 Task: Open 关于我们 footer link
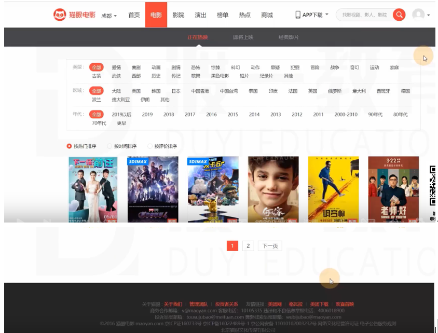pyautogui.click(x=173, y=304)
